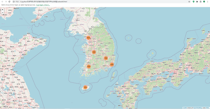Focus the selectAll.html address bar
The width and height of the screenshot is (210, 109).
(x=102, y=2)
